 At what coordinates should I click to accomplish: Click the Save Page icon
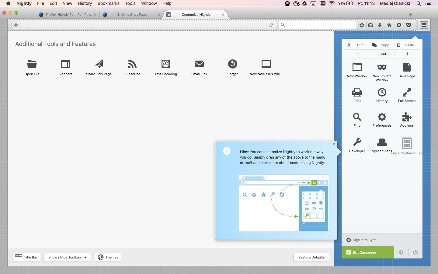click(407, 67)
